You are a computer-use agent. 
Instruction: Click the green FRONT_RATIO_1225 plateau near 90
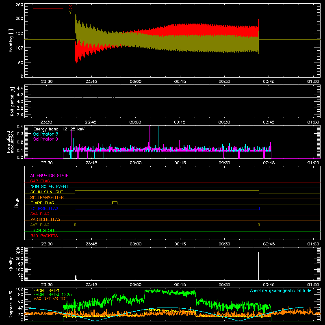[x=170, y=292]
